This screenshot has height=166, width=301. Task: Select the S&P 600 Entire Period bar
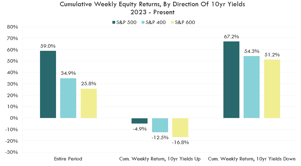(x=89, y=103)
